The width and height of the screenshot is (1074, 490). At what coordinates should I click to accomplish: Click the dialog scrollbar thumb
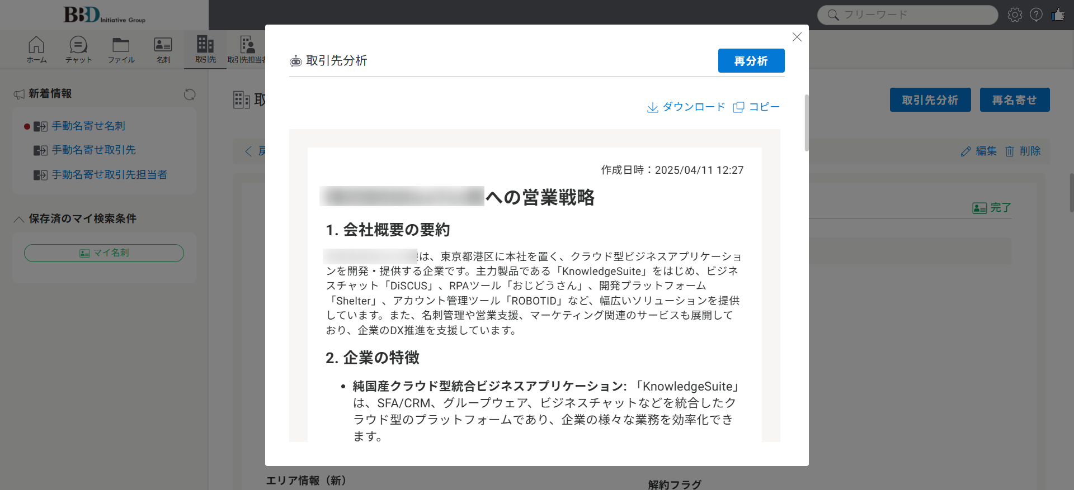(x=806, y=123)
